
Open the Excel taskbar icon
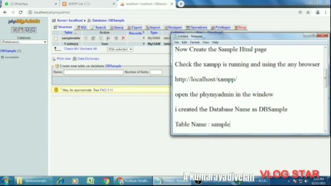tap(91, 181)
